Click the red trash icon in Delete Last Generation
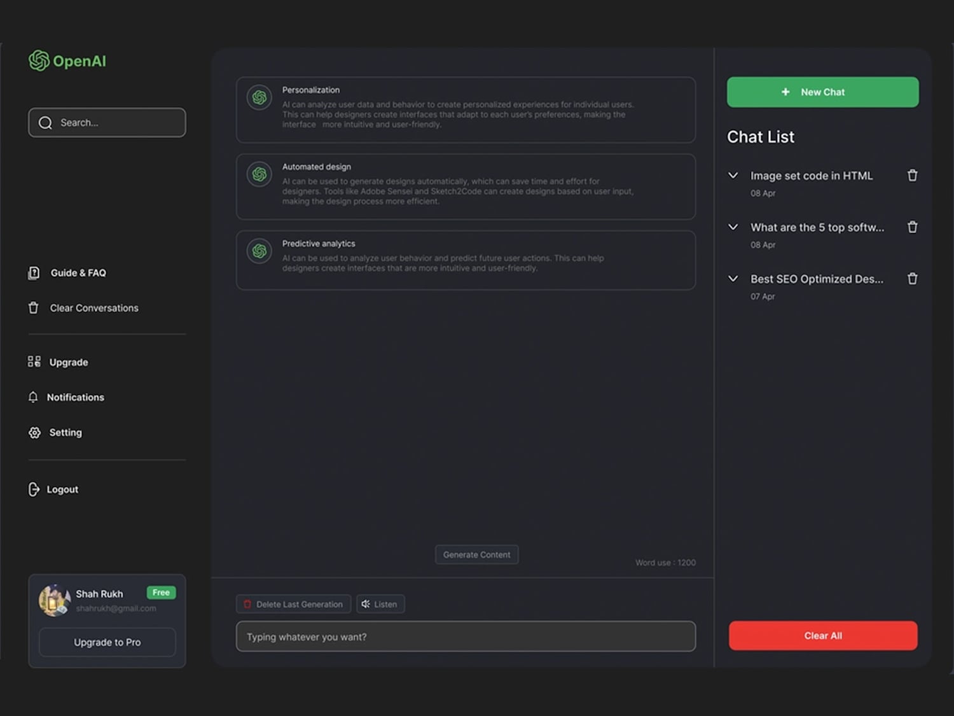The width and height of the screenshot is (954, 716). click(x=247, y=604)
